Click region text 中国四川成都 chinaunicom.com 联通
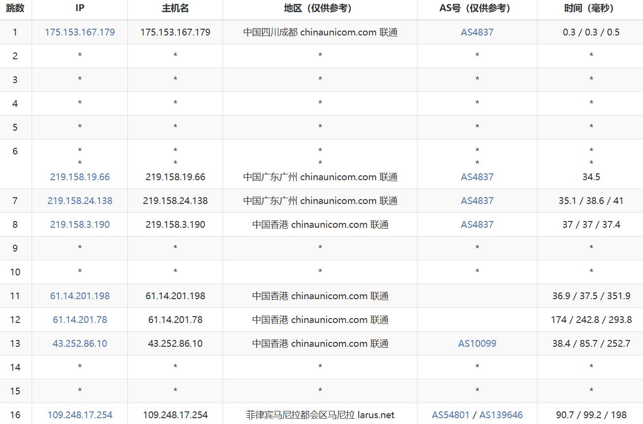This screenshot has width=643, height=424. point(320,32)
